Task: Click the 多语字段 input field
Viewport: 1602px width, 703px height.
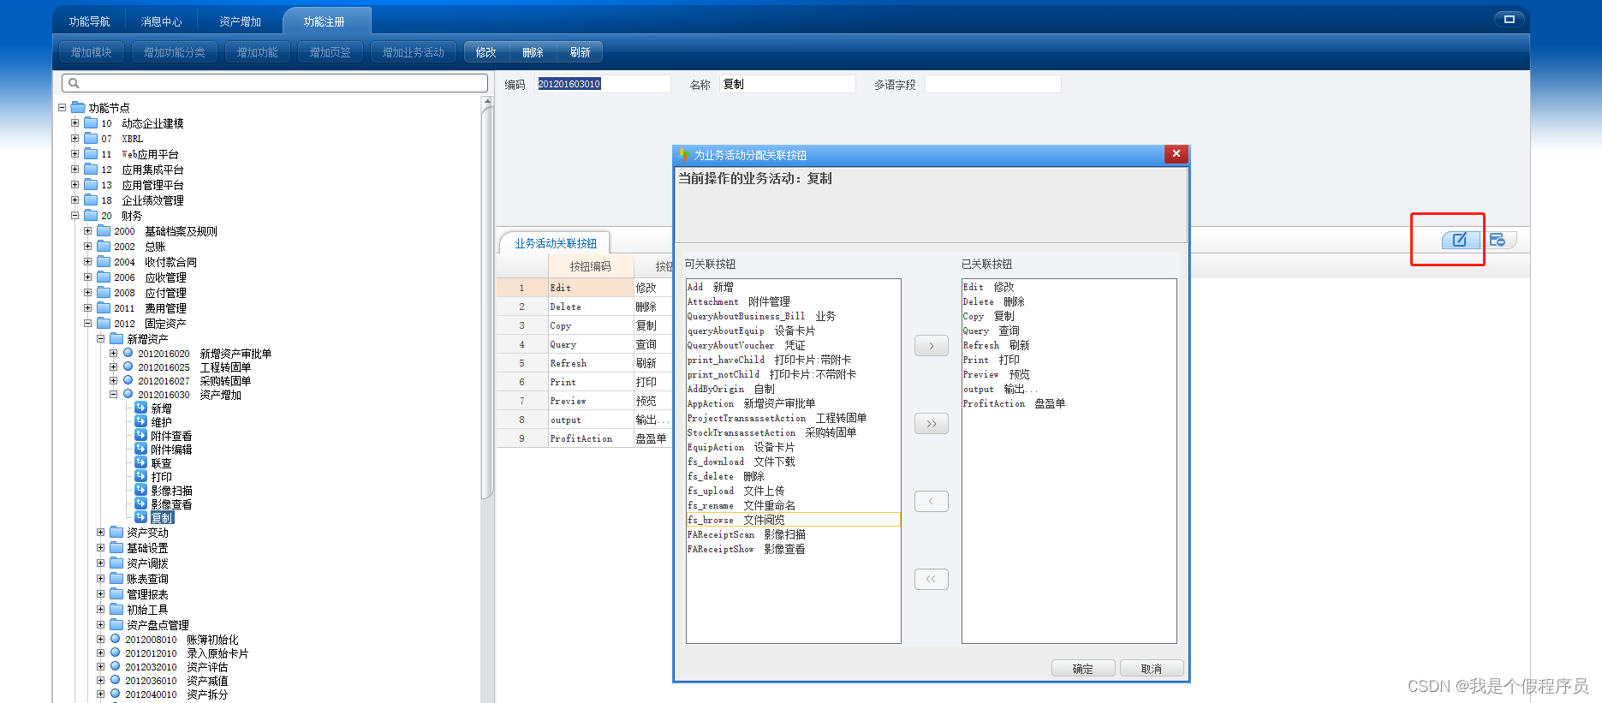Action: point(992,84)
